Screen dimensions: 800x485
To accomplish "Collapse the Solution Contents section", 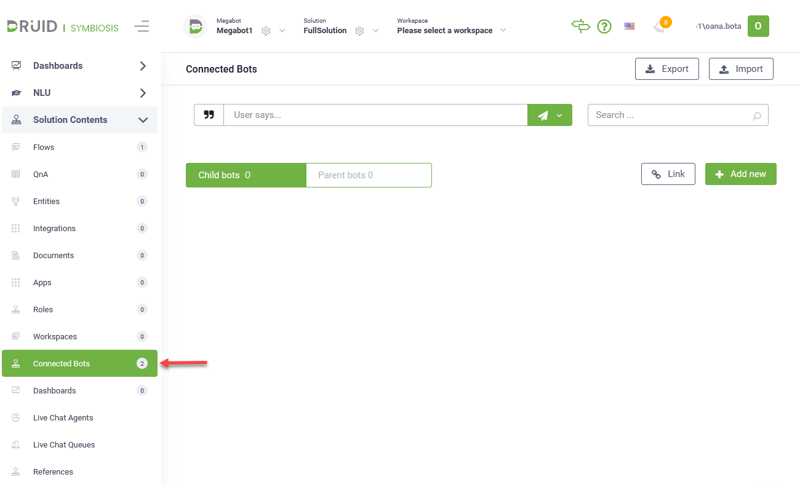I will [143, 120].
